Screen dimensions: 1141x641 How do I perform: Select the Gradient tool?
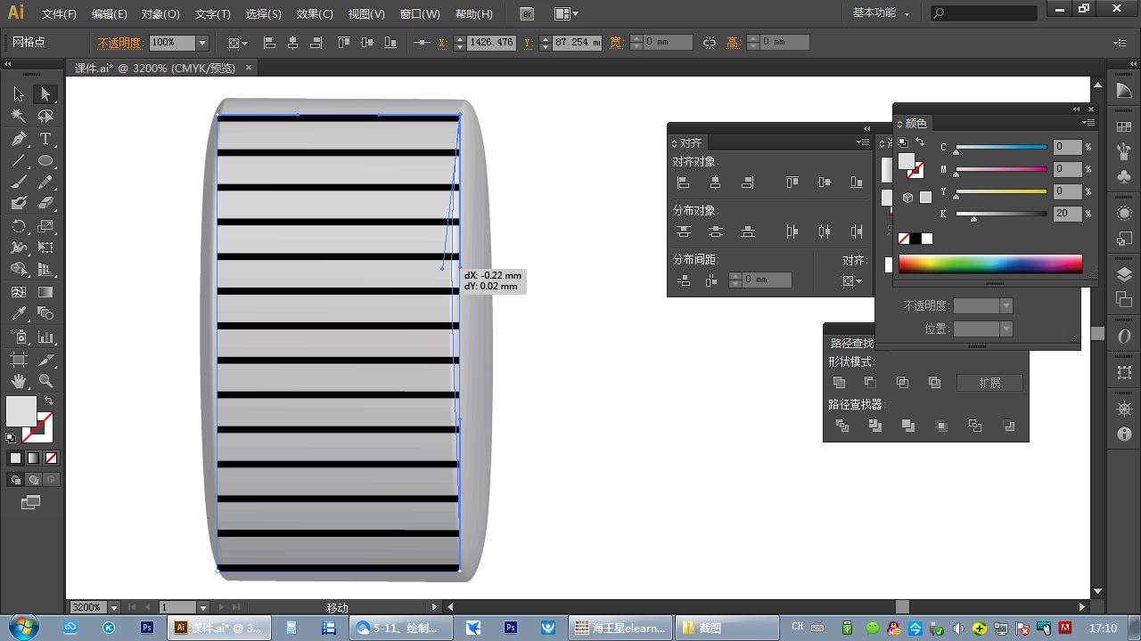click(x=45, y=292)
